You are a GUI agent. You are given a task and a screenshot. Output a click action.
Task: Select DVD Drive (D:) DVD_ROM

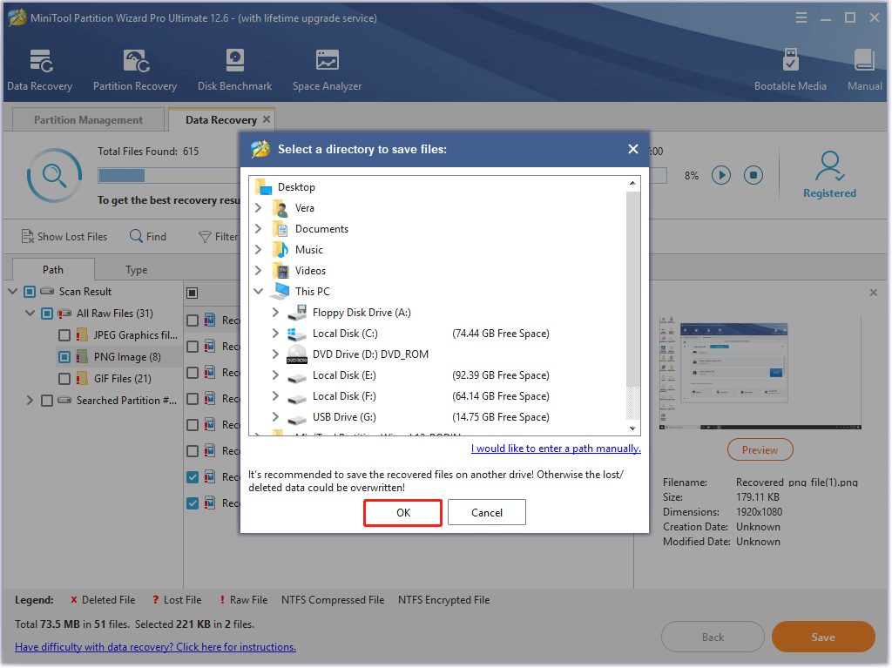[x=358, y=354]
